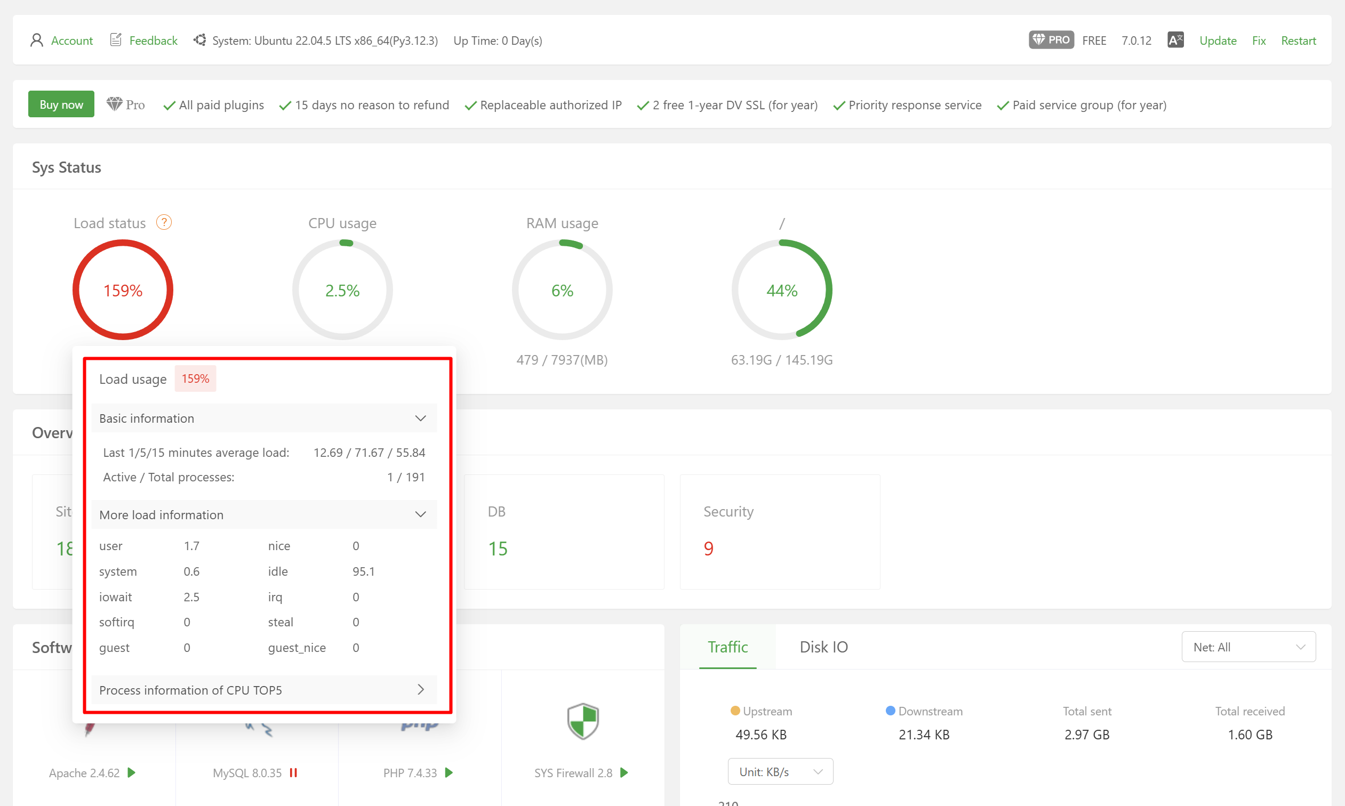Click the Load status question mark icon
1345x806 pixels.
click(164, 222)
